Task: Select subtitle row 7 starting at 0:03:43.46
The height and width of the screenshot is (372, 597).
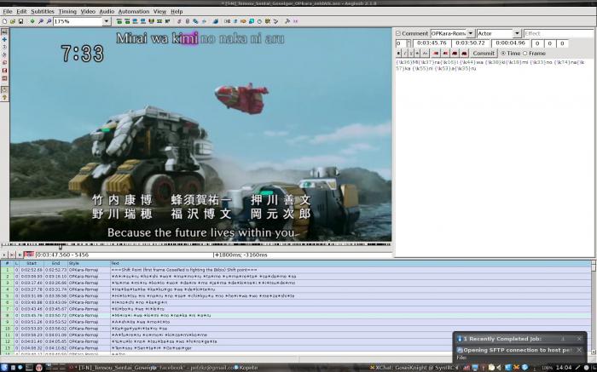Action: click(x=295, y=309)
